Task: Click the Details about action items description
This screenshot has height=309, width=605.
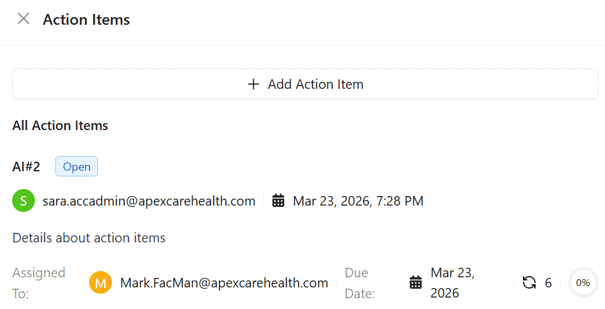Action: (x=89, y=238)
